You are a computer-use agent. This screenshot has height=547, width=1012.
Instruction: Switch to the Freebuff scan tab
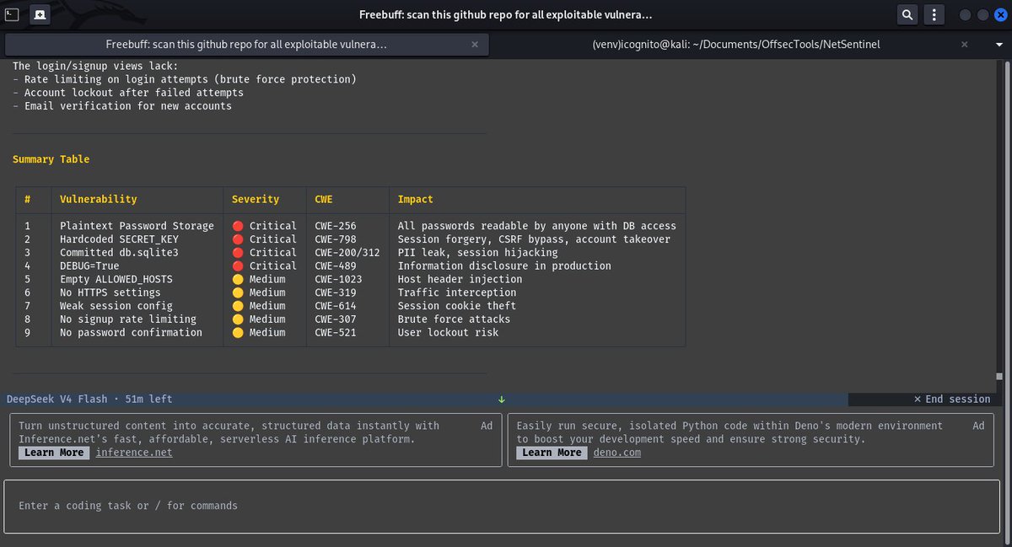[x=246, y=44]
